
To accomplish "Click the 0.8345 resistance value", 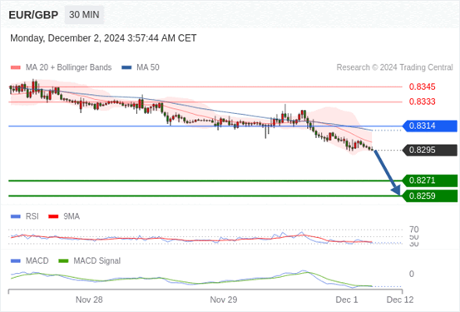I will tap(423, 87).
